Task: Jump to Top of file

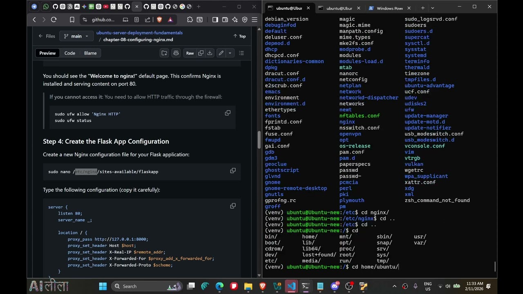Action: 239,36
